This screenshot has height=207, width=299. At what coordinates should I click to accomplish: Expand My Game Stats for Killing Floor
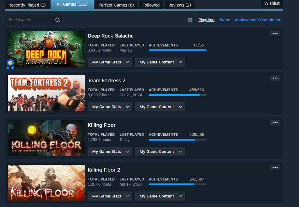coord(110,151)
